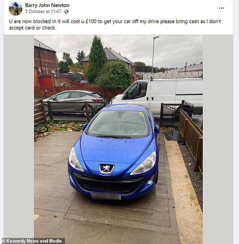
Task: Click the red garage door in the background
Action: tap(46, 82)
